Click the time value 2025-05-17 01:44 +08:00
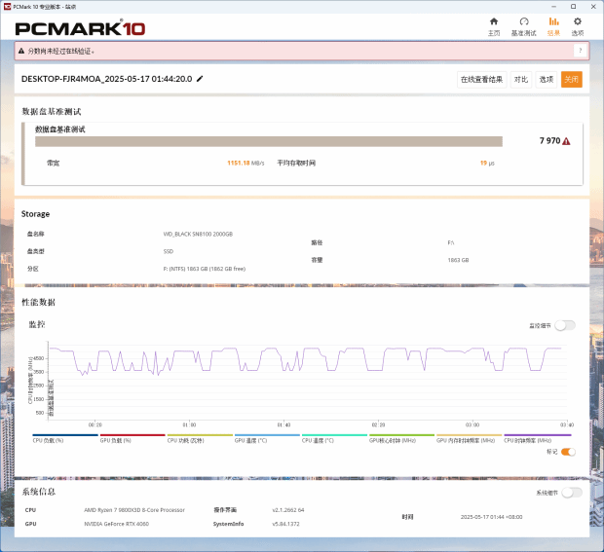 492,517
